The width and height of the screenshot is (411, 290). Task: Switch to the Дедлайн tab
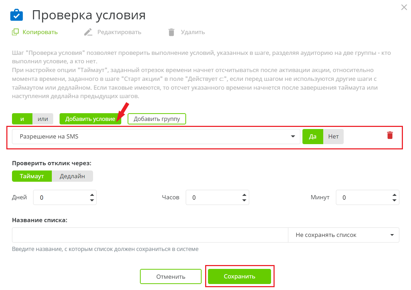tap(72, 176)
